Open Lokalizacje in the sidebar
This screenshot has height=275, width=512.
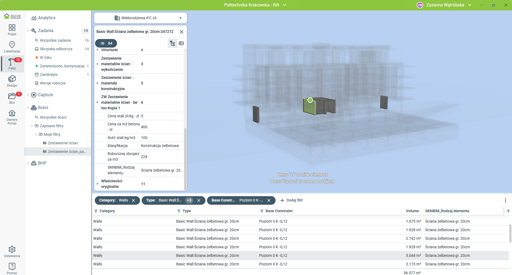(x=12, y=47)
